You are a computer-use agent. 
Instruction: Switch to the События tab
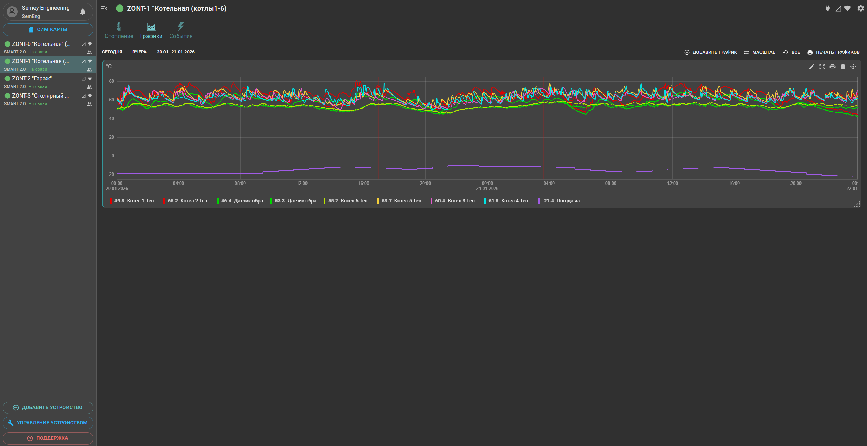[181, 30]
